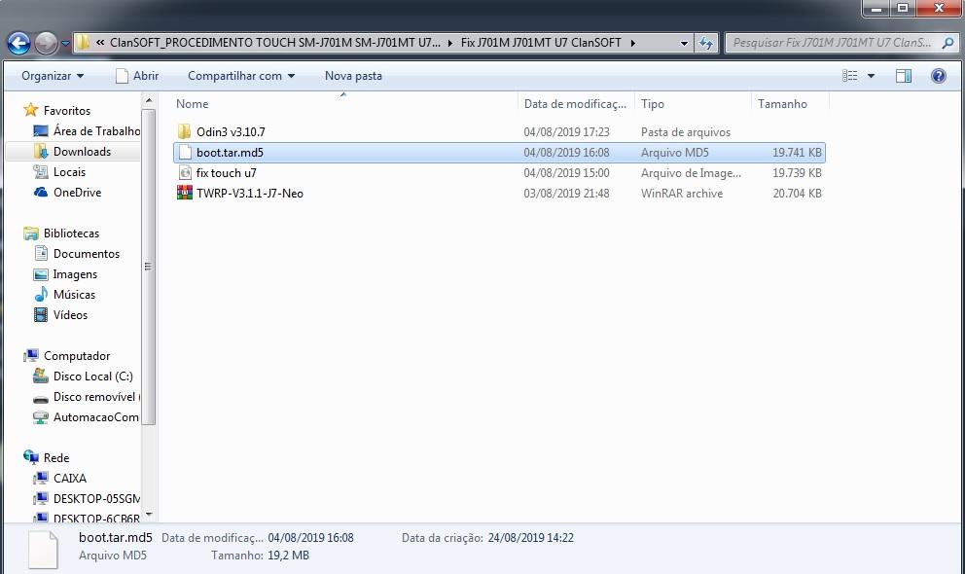Click the refresh button by address bar

[706, 43]
